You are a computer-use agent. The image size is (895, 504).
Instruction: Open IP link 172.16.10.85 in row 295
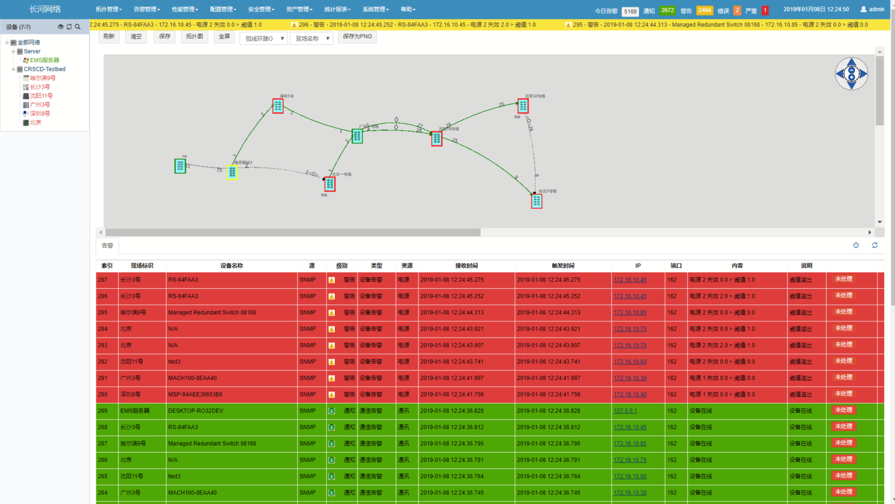(x=630, y=313)
